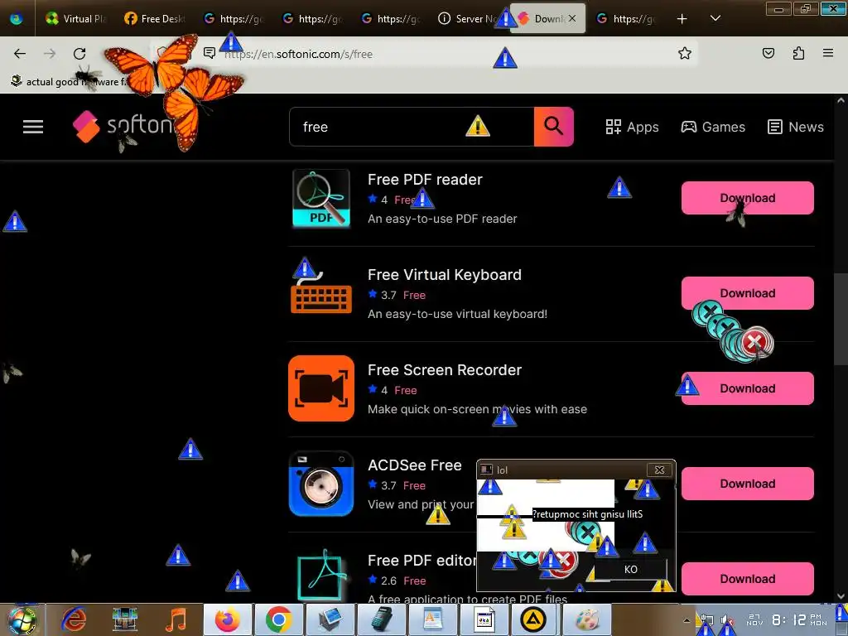Image resolution: width=848 pixels, height=636 pixels.
Task: Open the 'actual good malware' bookmark
Action: (70, 82)
